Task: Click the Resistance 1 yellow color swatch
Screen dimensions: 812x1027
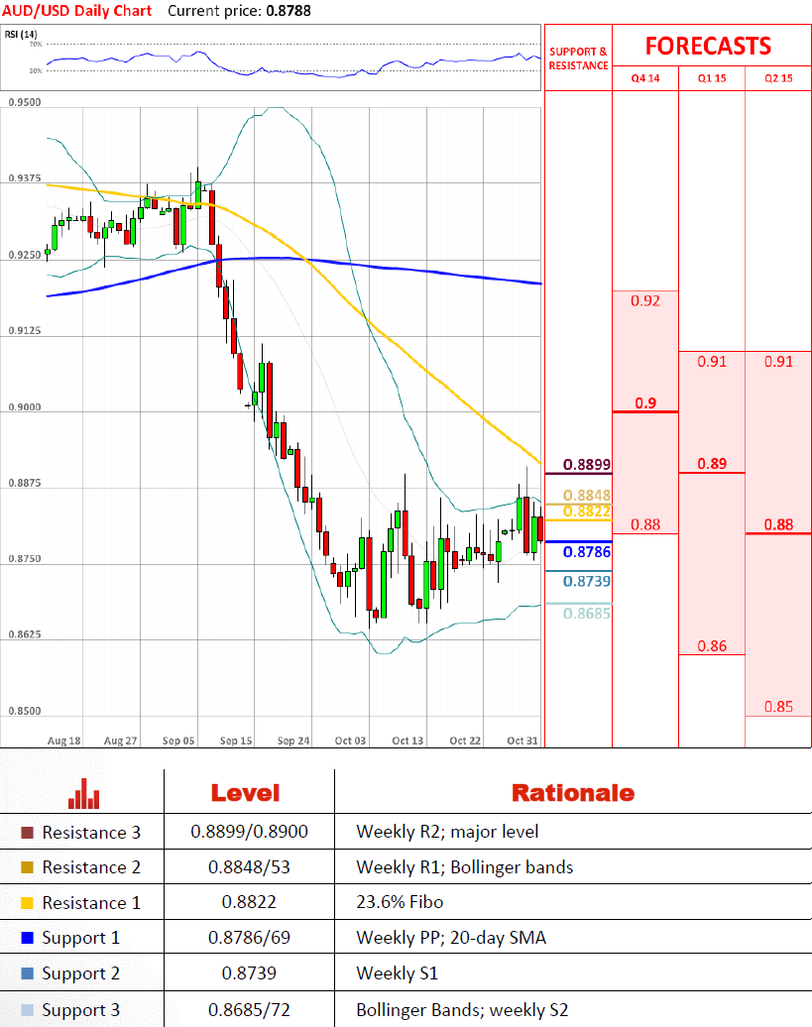Action: point(27,902)
